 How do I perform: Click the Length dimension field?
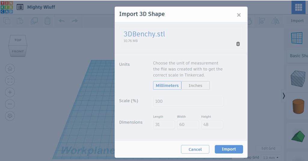(164, 125)
